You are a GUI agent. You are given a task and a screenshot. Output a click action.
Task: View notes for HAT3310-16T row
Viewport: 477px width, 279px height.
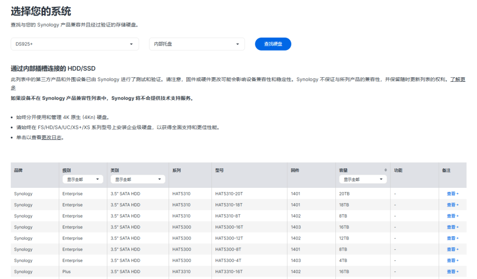pos(452,272)
